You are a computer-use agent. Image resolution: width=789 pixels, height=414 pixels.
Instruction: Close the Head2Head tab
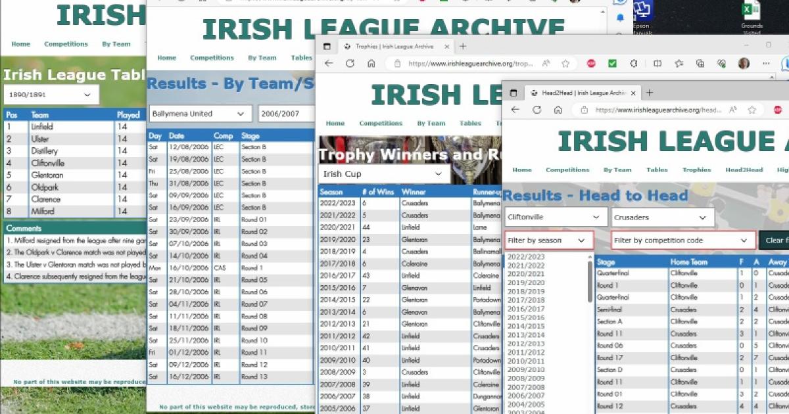[x=633, y=93]
